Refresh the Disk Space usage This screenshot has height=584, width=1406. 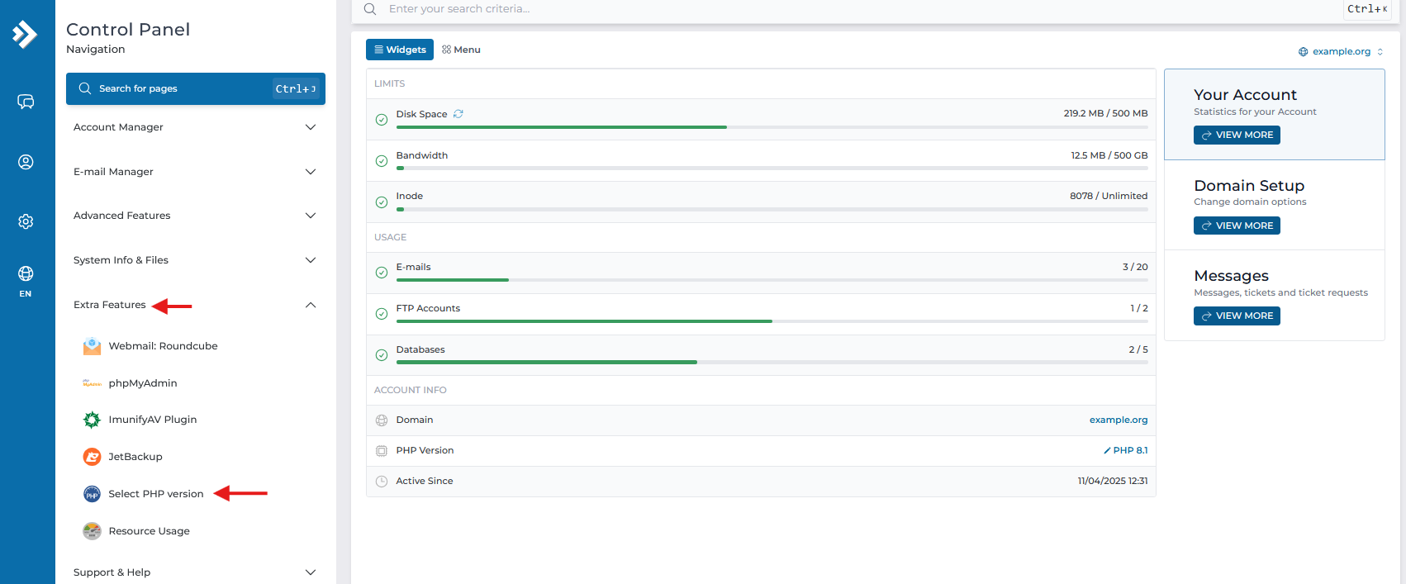coord(458,114)
